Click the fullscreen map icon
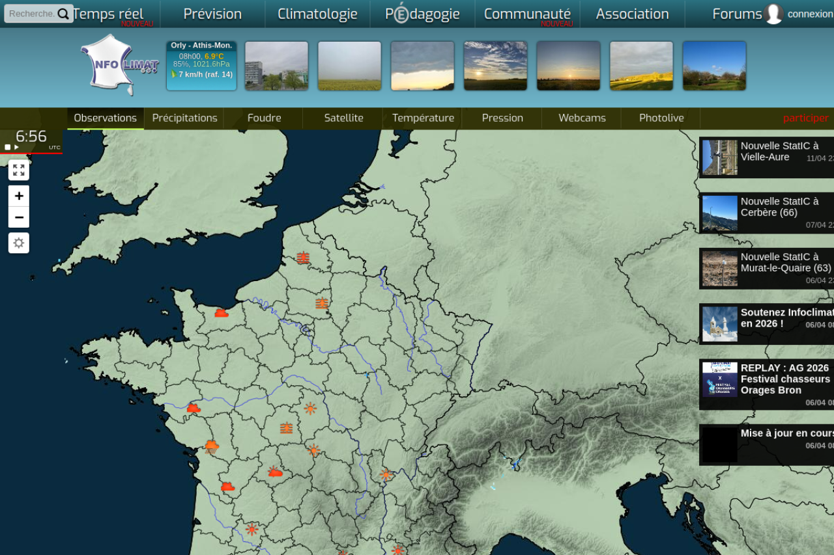The image size is (834, 555). coord(19,170)
